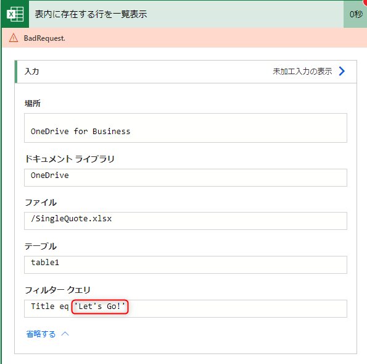367x364 pixels.
Task: Select the ドキュメント ライブラリ field OneDrive
Action: (186, 177)
